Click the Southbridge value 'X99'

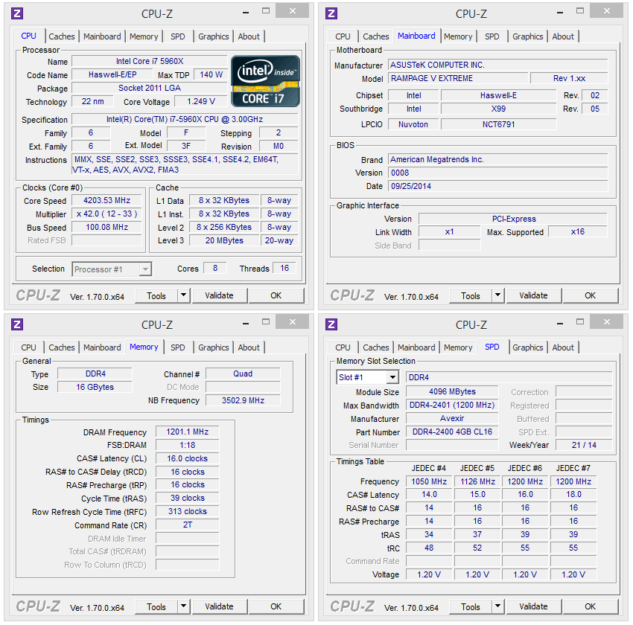point(498,109)
